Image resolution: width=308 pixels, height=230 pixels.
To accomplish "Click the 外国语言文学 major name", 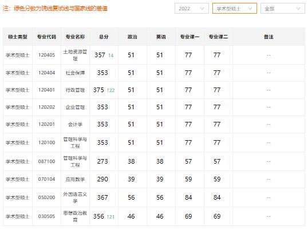I will point(75,197).
